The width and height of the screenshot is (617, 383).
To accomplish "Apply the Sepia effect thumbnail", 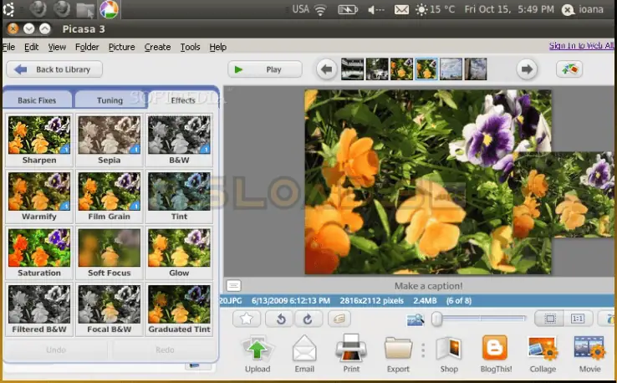I will click(109, 139).
